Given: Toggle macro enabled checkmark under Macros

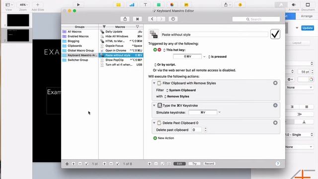Looking at the screenshot, I should [117, 164].
